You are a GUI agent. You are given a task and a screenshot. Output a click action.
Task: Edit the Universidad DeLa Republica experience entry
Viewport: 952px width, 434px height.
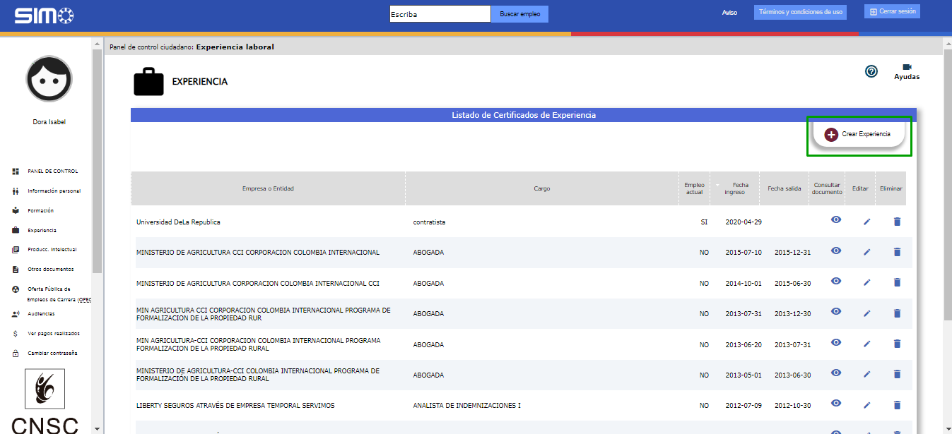click(x=867, y=222)
